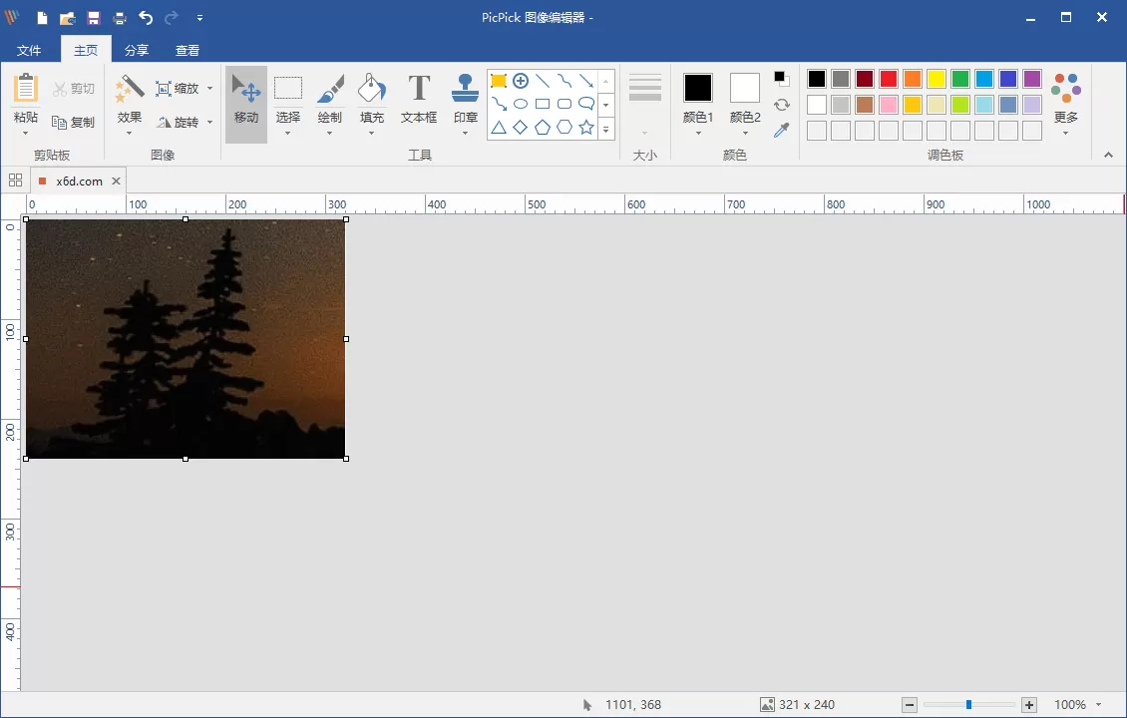Activate the Draw (绘制) brush tool
This screenshot has width=1127, height=718.
329,100
